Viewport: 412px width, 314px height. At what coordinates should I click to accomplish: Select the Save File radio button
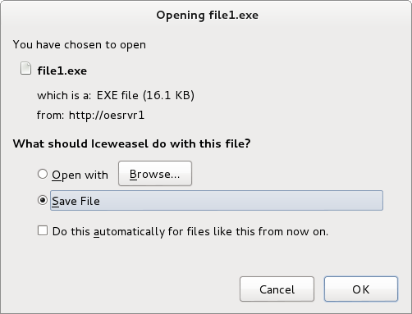coord(43,200)
